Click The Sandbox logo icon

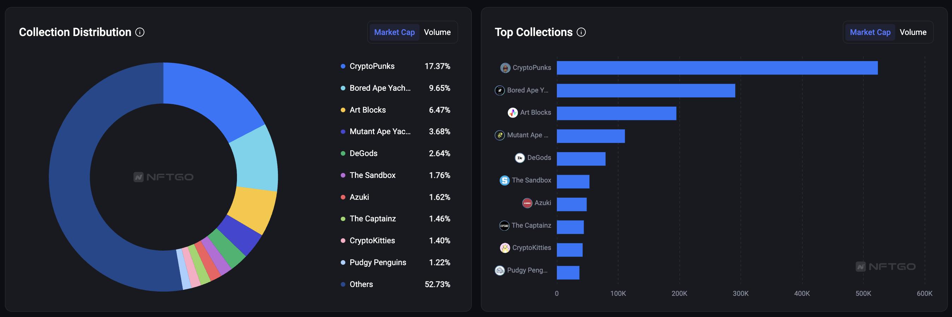[504, 180]
